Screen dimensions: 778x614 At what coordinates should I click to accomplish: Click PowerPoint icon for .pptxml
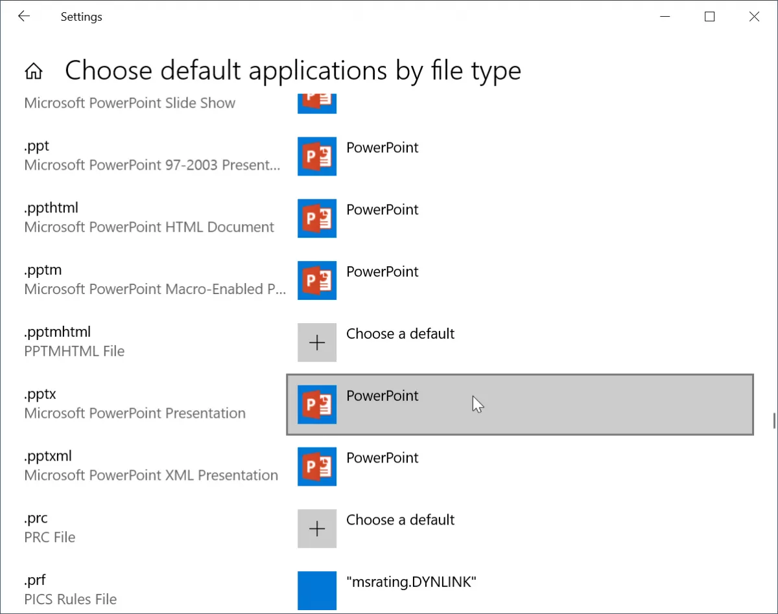(317, 466)
